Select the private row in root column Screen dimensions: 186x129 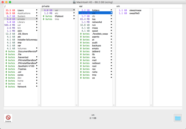(x=21, y=19)
